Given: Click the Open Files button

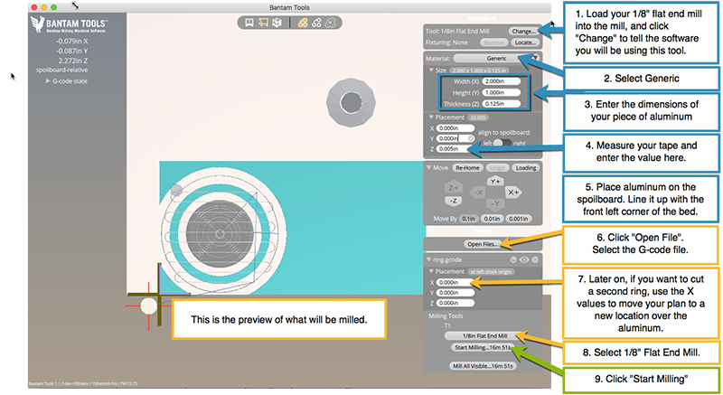Looking at the screenshot, I should pyautogui.click(x=483, y=244).
